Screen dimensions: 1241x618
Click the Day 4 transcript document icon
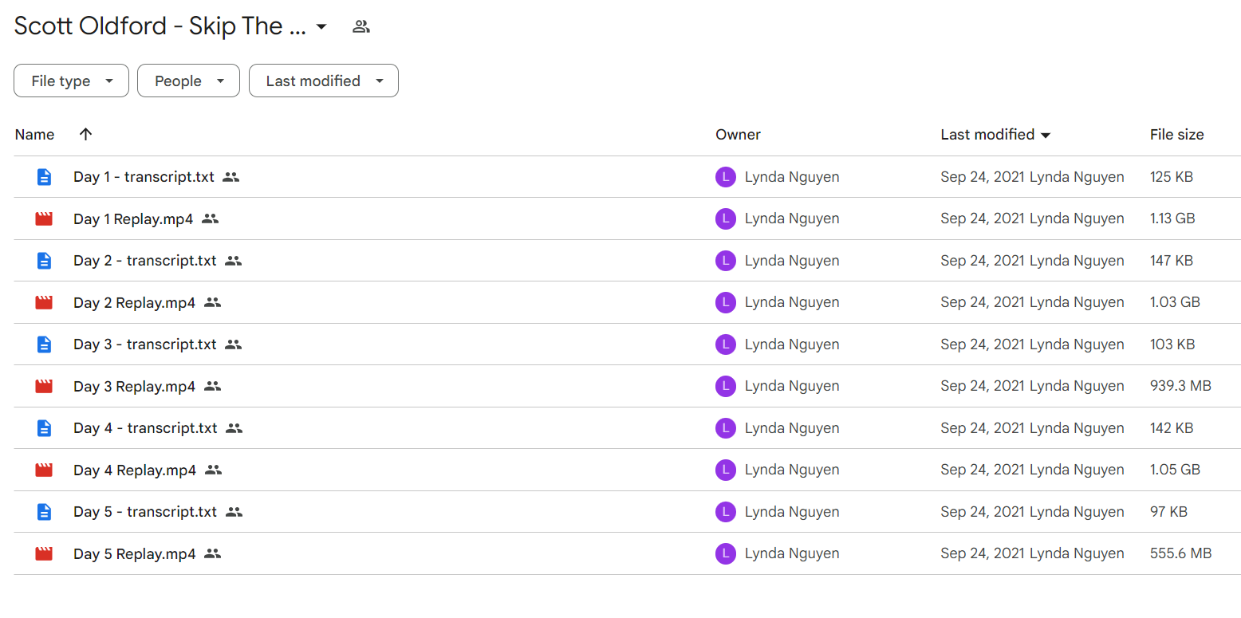tap(44, 428)
